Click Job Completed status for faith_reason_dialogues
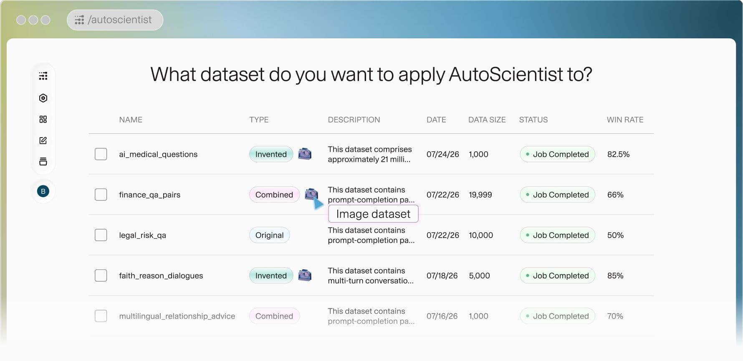This screenshot has height=361, width=743. pyautogui.click(x=557, y=276)
